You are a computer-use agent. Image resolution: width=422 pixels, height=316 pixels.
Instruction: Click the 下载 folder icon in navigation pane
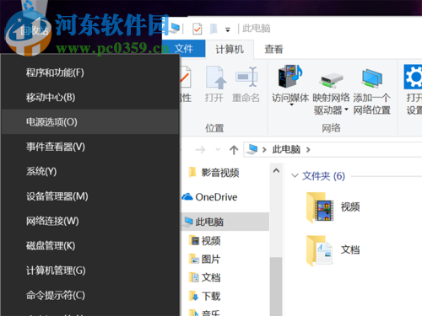click(x=194, y=296)
